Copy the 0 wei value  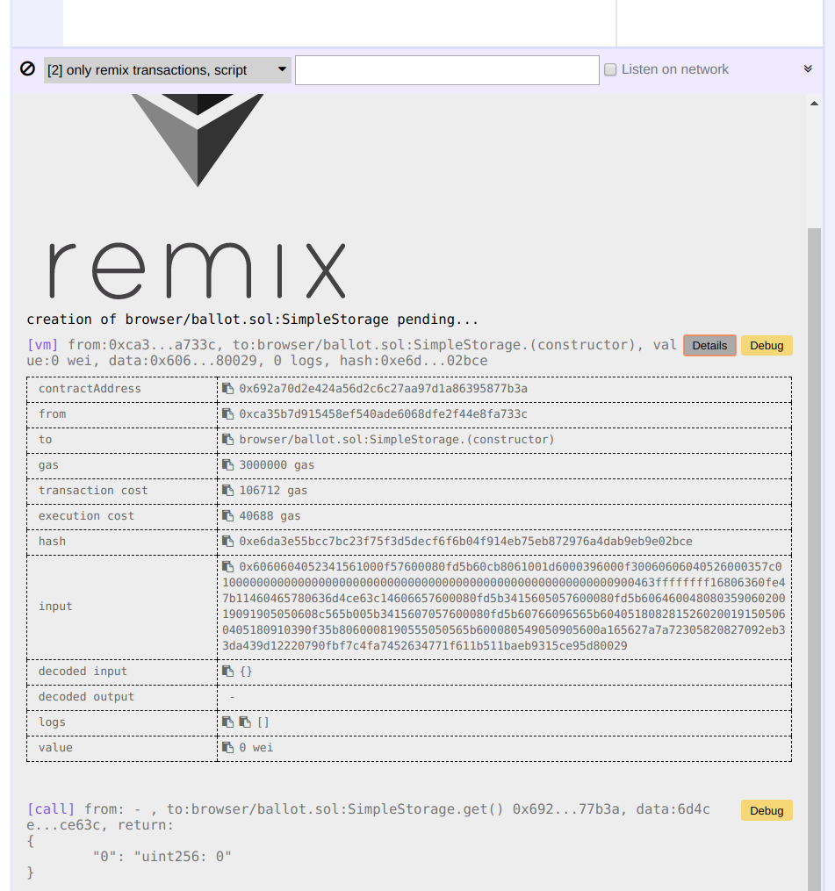[228, 748]
